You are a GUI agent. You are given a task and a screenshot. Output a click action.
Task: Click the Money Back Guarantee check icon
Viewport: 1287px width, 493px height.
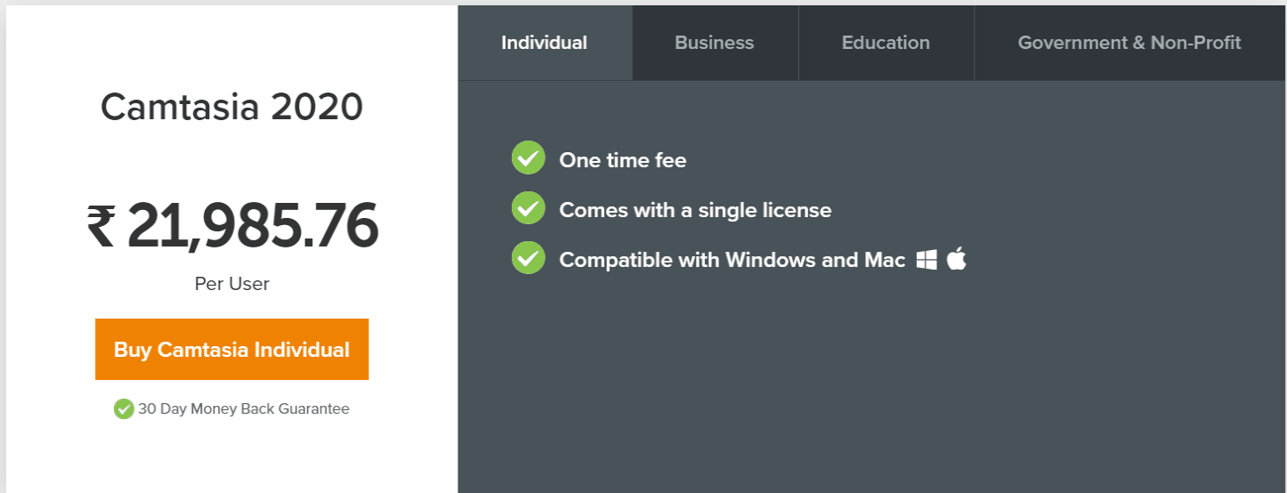point(124,409)
